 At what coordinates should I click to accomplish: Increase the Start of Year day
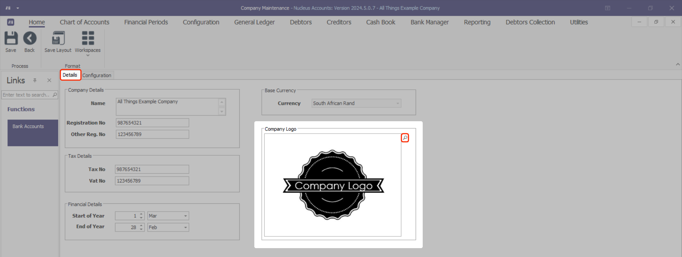[141, 214]
